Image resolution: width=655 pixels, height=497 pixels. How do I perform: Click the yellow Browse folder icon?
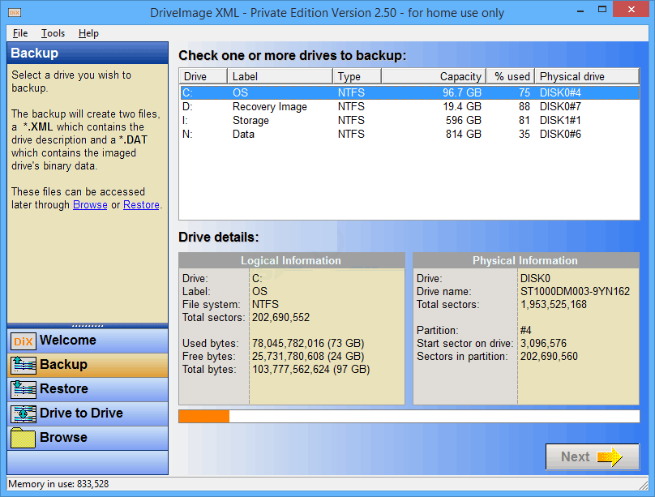(24, 439)
